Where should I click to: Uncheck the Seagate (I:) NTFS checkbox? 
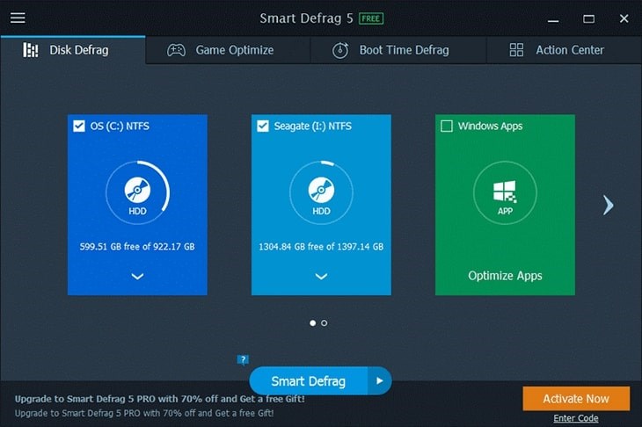coord(263,127)
